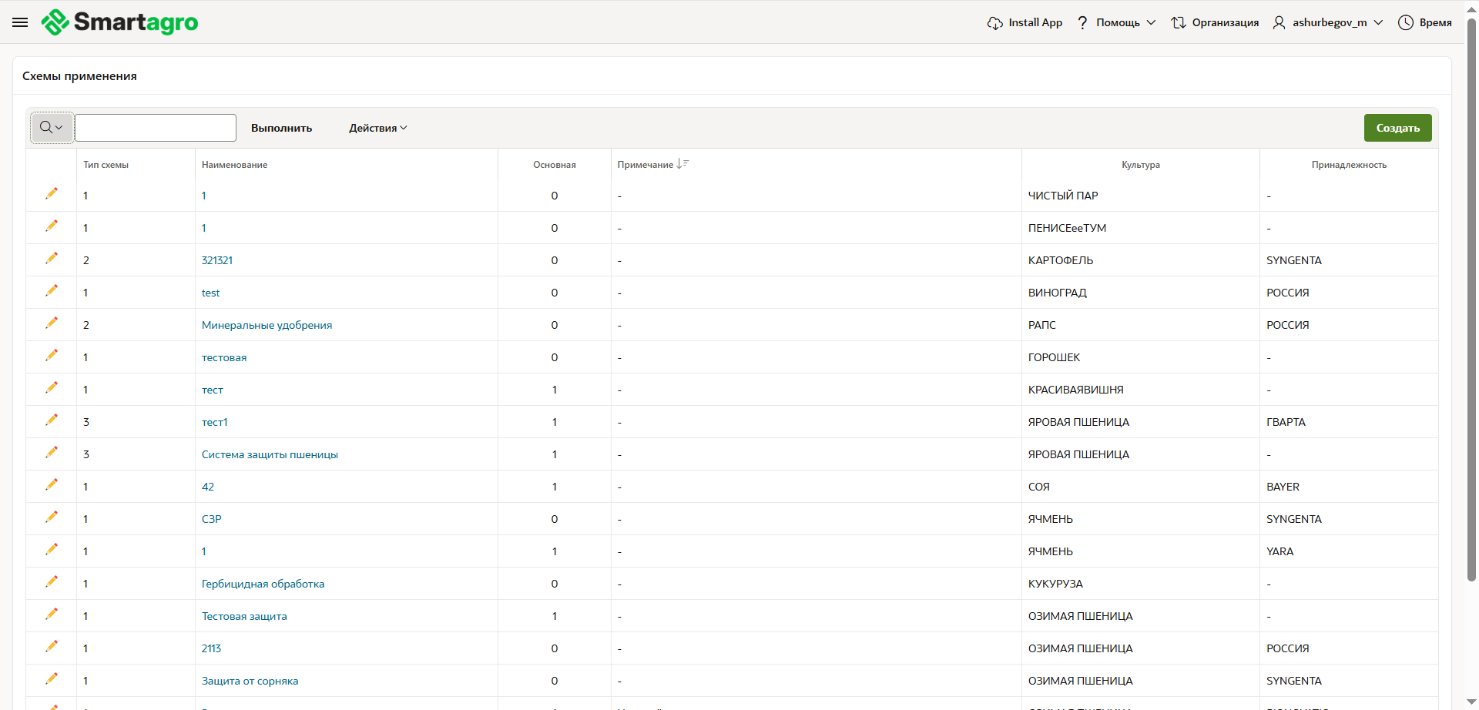Click edit pencil for Гербицидная обработка row
This screenshot has height=710, width=1479.
click(52, 582)
